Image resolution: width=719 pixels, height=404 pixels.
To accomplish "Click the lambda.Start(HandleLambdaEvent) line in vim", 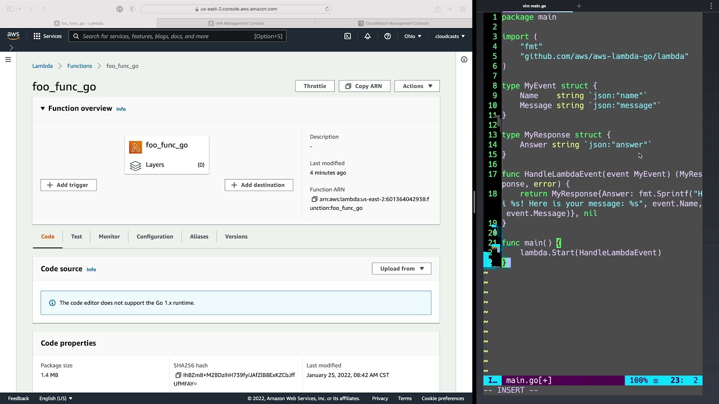I will coord(591,252).
